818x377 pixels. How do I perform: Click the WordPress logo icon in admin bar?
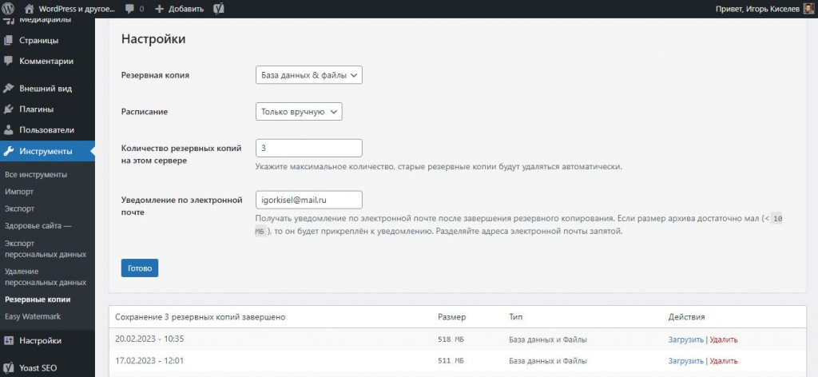tap(10, 8)
